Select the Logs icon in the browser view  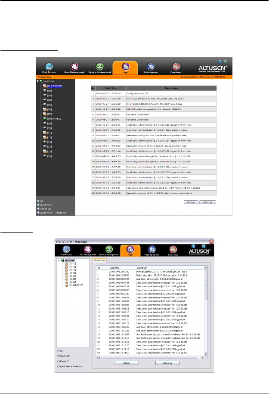[125, 68]
